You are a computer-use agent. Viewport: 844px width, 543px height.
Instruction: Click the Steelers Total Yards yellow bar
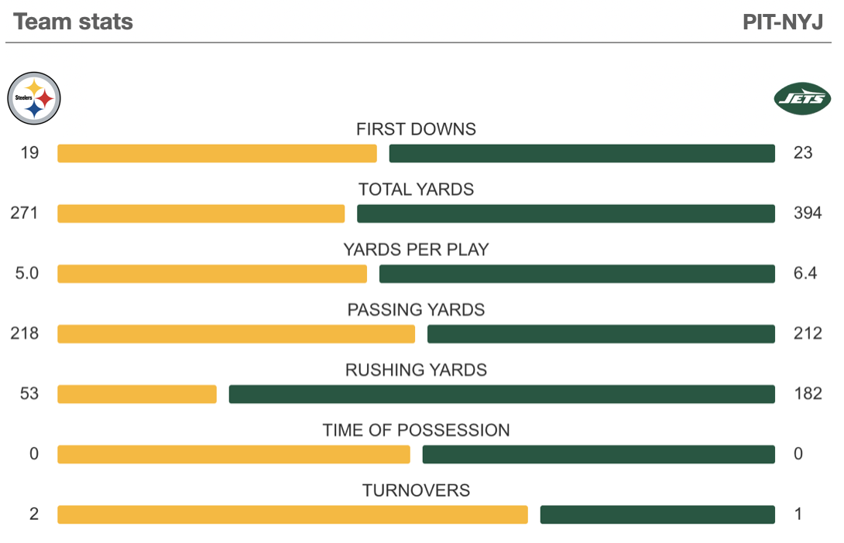(201, 213)
